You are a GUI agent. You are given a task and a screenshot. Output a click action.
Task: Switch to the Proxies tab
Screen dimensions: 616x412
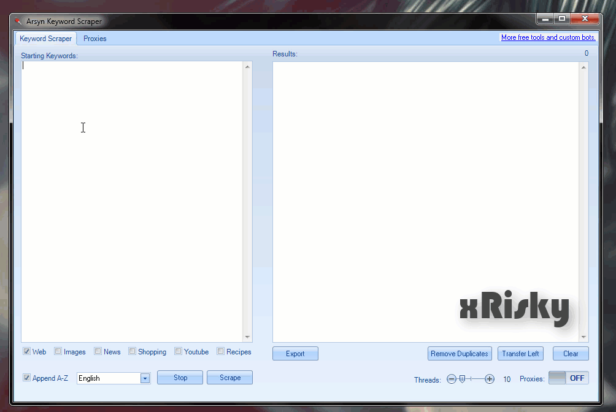(x=94, y=38)
